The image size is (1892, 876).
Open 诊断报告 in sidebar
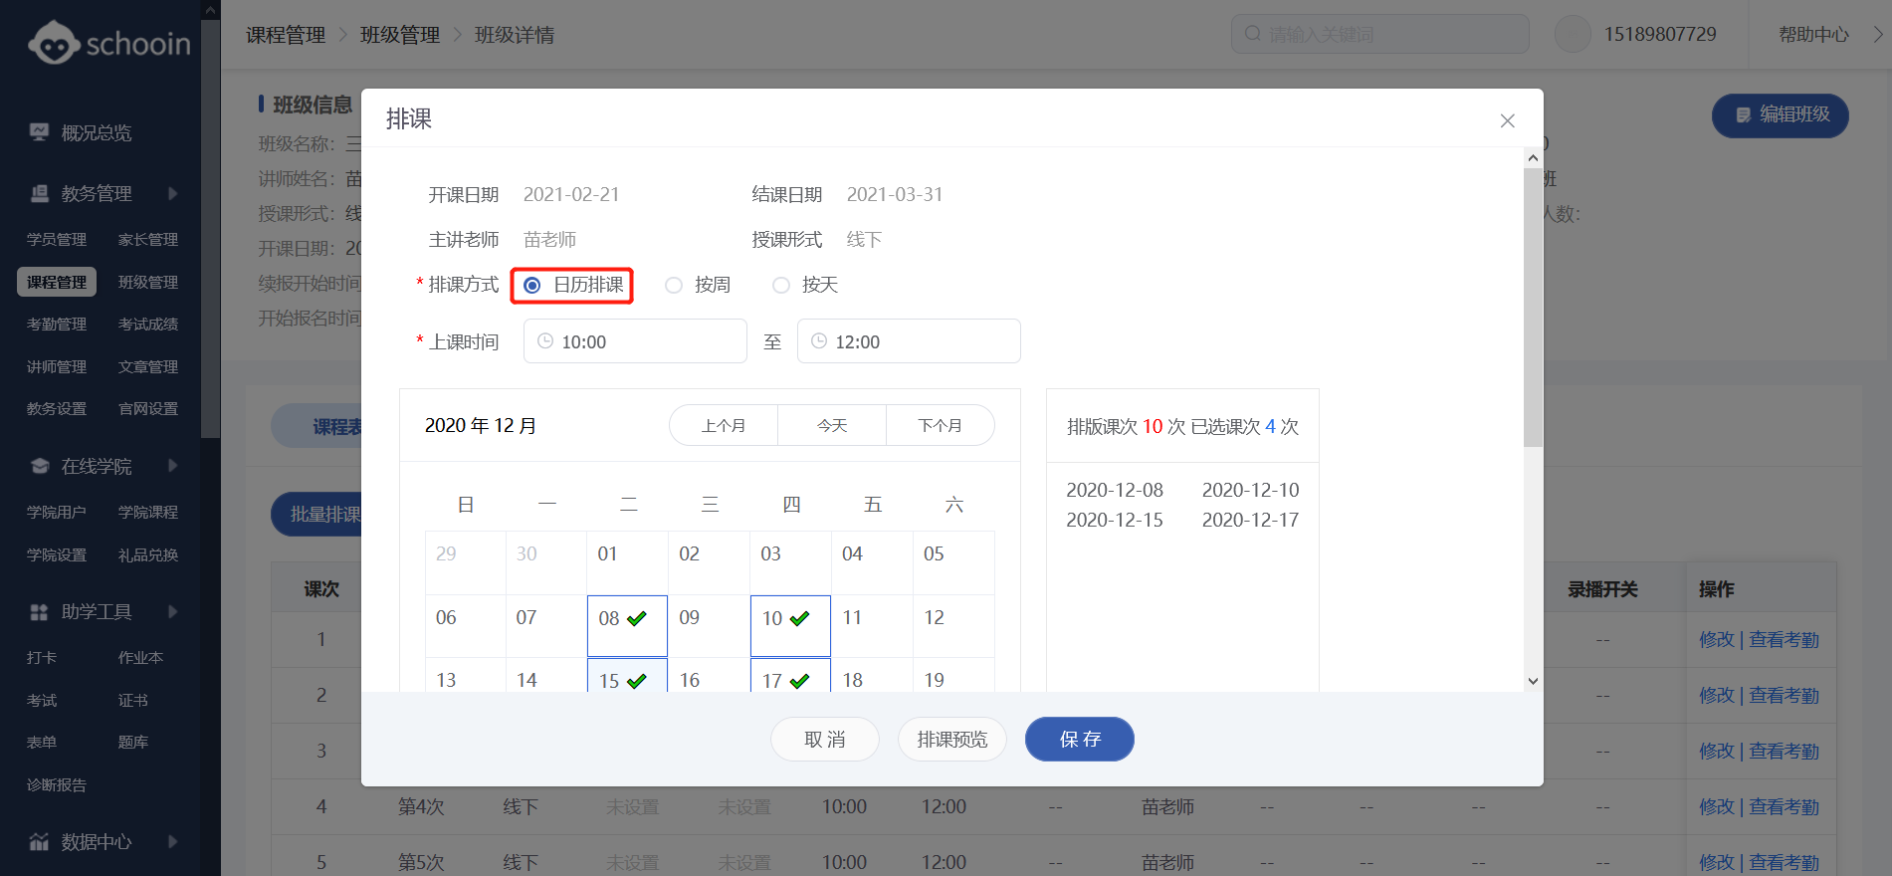(x=57, y=784)
